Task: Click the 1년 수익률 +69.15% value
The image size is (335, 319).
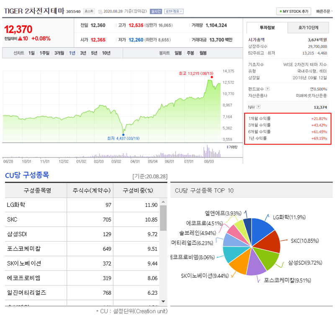Action: [x=319, y=139]
